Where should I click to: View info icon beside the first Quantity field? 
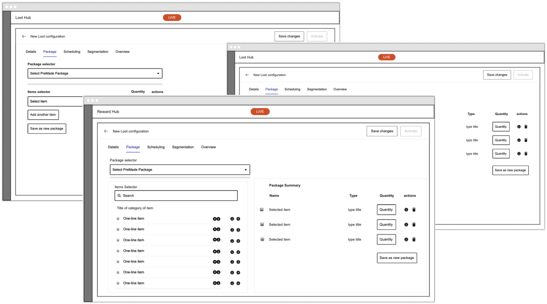(406, 210)
